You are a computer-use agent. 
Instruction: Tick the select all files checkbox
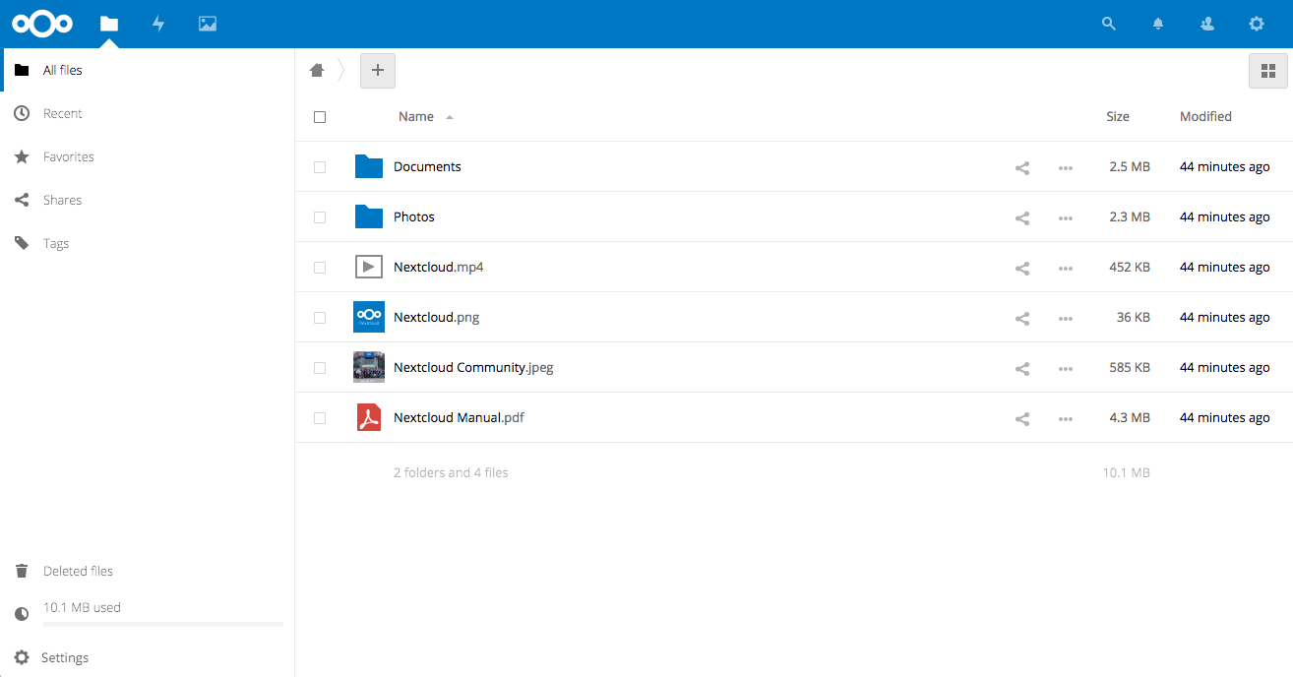[x=320, y=117]
